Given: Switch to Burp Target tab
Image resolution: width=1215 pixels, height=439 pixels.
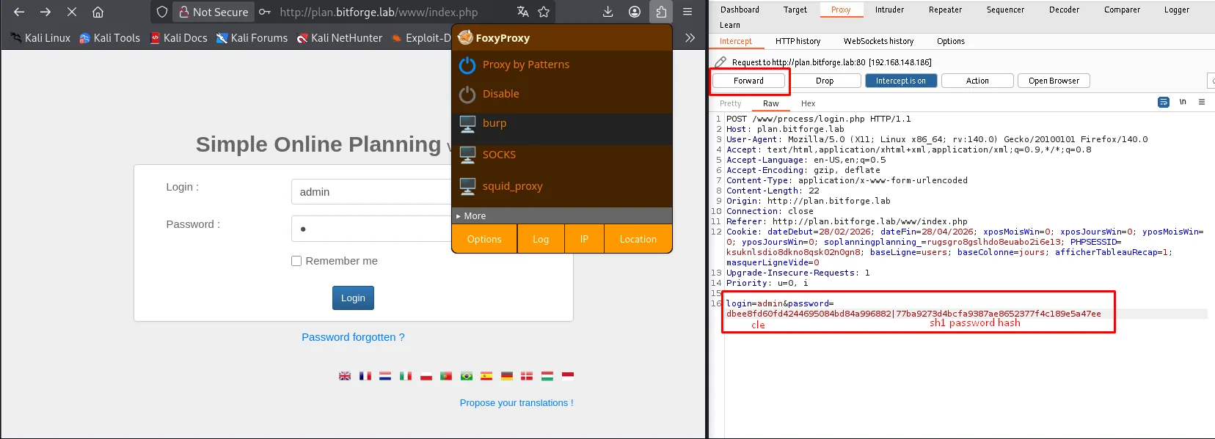Looking at the screenshot, I should (x=795, y=10).
